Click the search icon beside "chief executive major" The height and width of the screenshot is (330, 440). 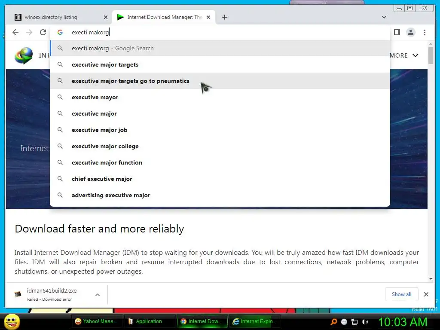(60, 178)
